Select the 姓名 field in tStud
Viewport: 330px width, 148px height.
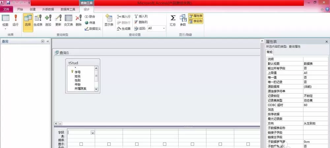[x=78, y=76]
